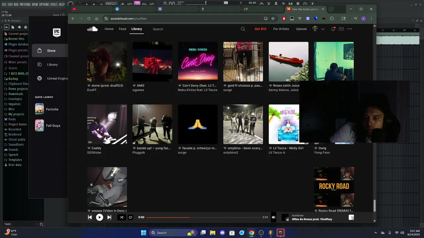
Task: Expand the Current project folder in FL browser
Action: click(x=17, y=34)
